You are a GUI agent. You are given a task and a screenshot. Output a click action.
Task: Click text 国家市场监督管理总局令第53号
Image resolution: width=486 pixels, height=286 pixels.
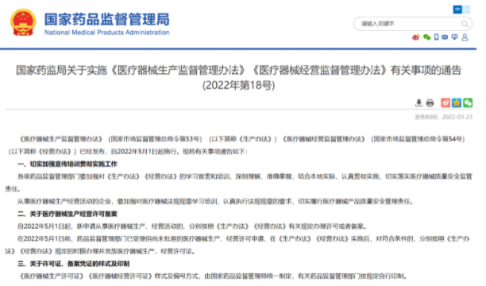[x=155, y=139]
